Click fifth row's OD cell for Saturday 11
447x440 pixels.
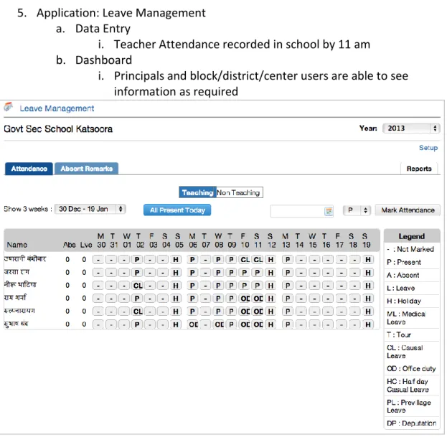click(x=258, y=312)
